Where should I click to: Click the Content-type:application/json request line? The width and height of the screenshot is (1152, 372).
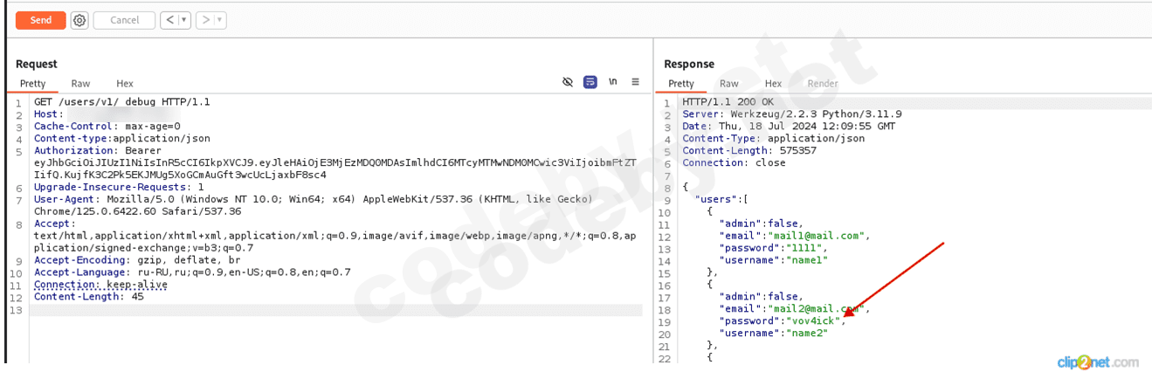click(121, 139)
